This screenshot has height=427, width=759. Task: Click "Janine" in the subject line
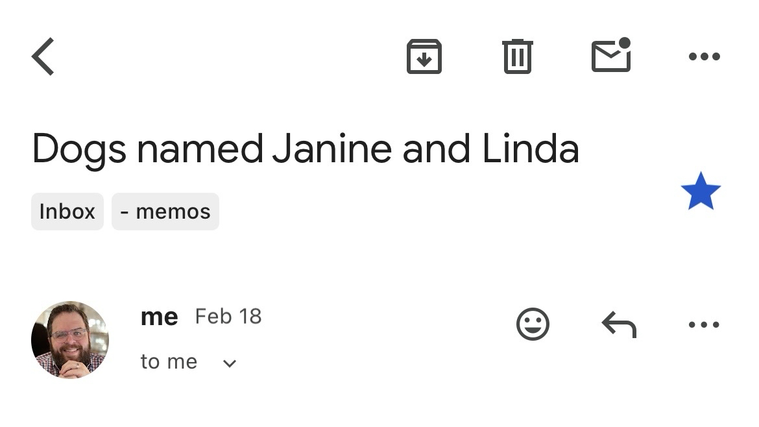331,149
